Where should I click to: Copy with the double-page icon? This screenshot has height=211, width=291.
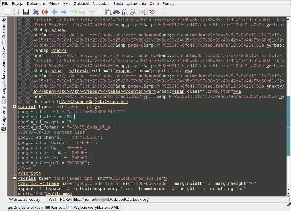point(99,12)
